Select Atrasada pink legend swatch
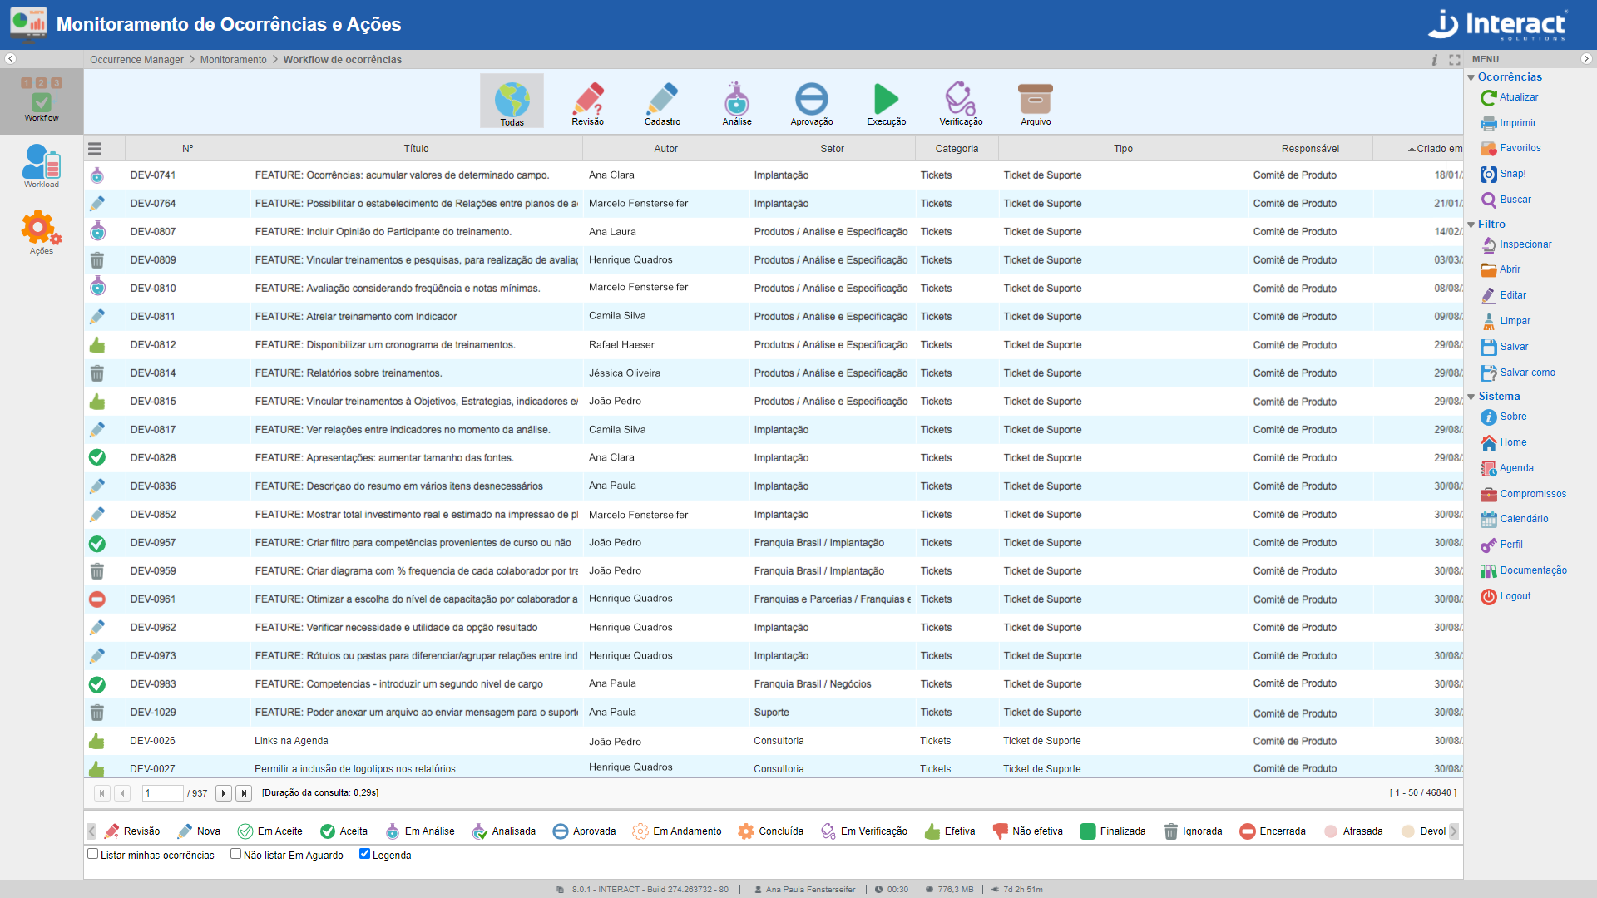Screen dimensions: 1597x898 click(x=1331, y=831)
